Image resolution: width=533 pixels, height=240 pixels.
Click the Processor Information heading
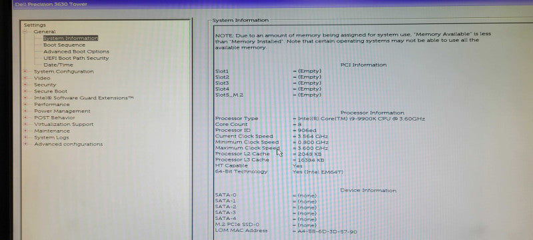372,113
